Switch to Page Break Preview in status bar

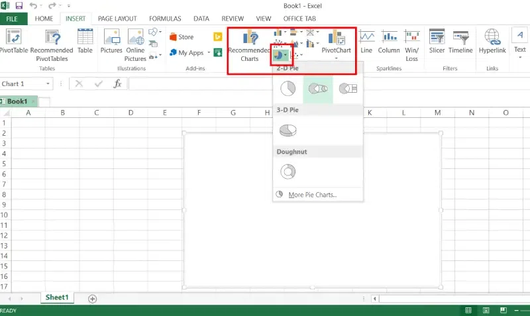click(503, 310)
